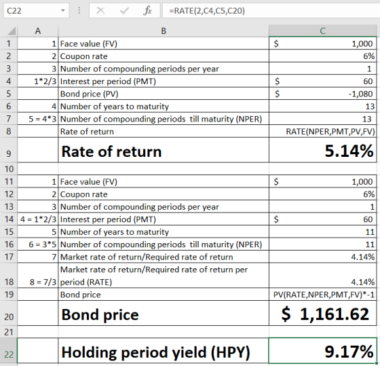The width and height of the screenshot is (380, 366).
Task: Click cell C15 showing 11
Action: coord(322,232)
